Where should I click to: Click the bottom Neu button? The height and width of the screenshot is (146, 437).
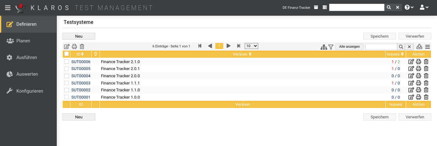click(79, 117)
